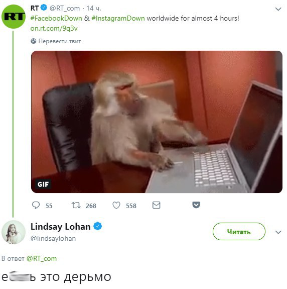Screen dimensions: 287x289
Task: Open RT green profile avatar
Action: pos(14,17)
